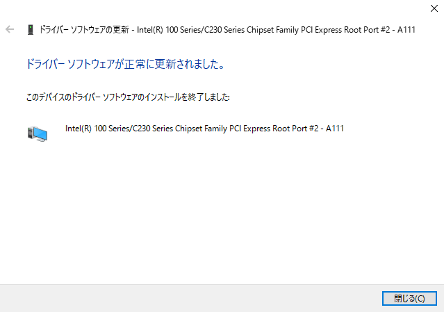Click the computer monitor device icon
The image size is (444, 312).
38,134
